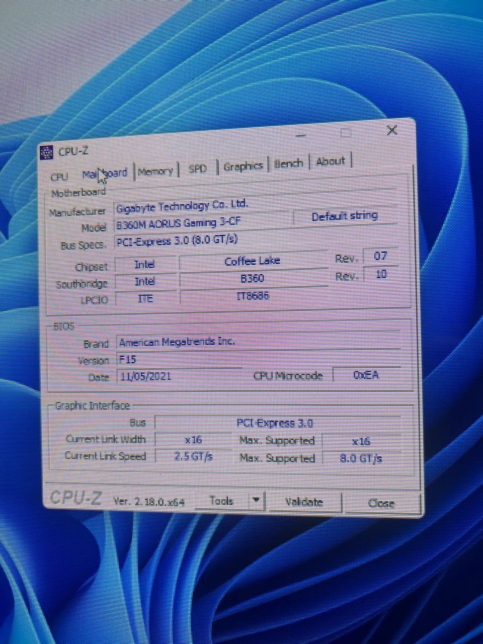The height and width of the screenshot is (644, 483).
Task: Open the Bench tab
Action: 288,164
